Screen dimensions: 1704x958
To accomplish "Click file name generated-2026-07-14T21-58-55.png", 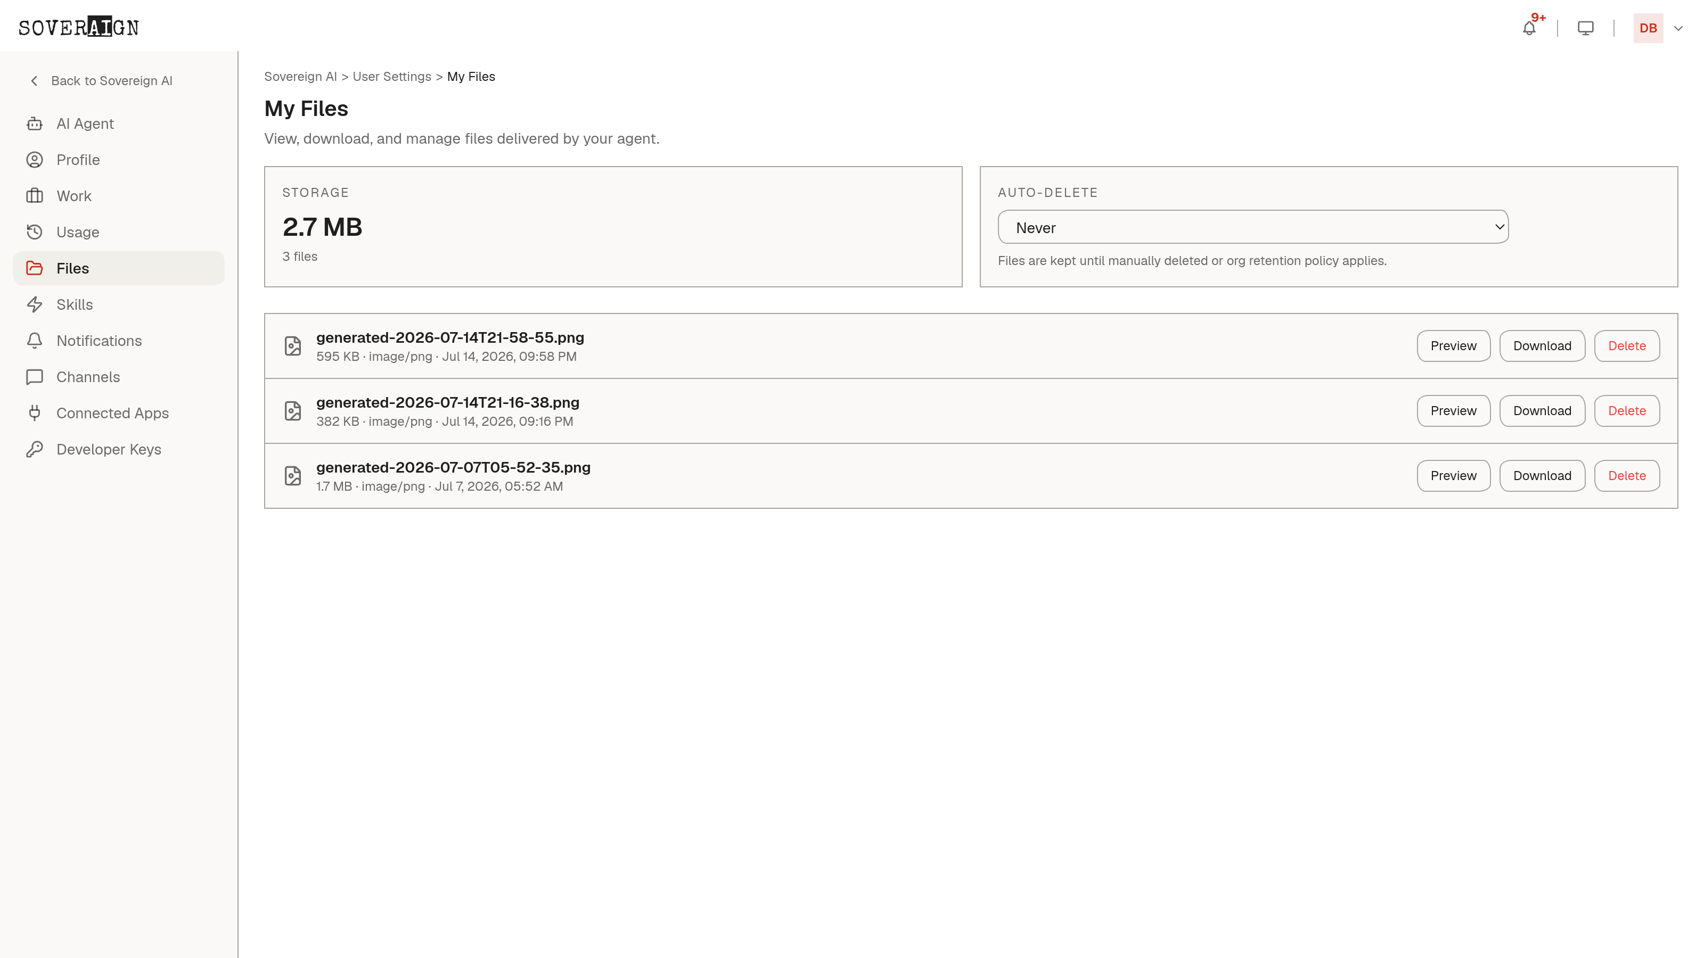I will 450,337.
